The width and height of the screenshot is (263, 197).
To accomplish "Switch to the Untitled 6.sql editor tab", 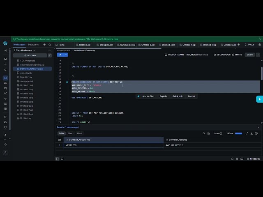I will click(146, 45).
